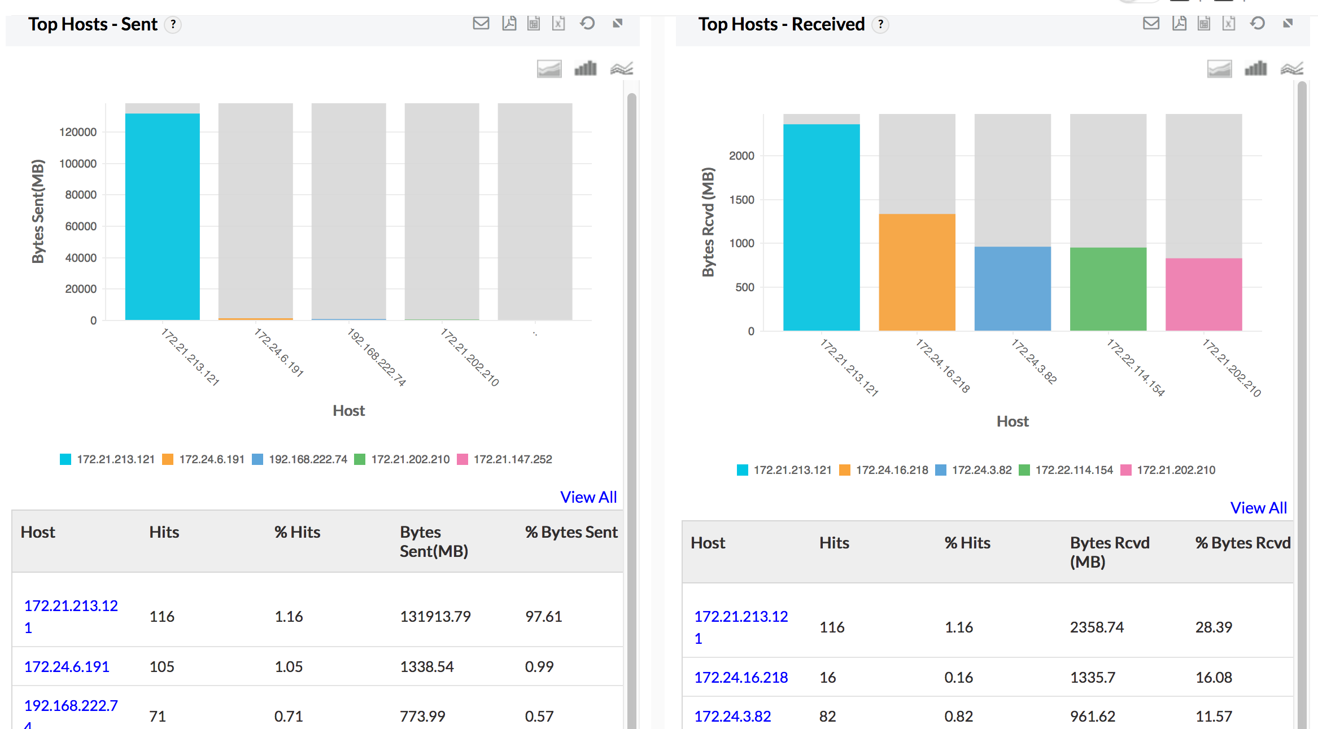This screenshot has height=729, width=1318.
Task: Switch Sent chart to bar view
Action: tap(585, 69)
